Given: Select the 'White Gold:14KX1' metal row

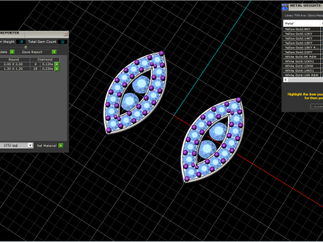Looking at the screenshot, I should click(302, 71).
